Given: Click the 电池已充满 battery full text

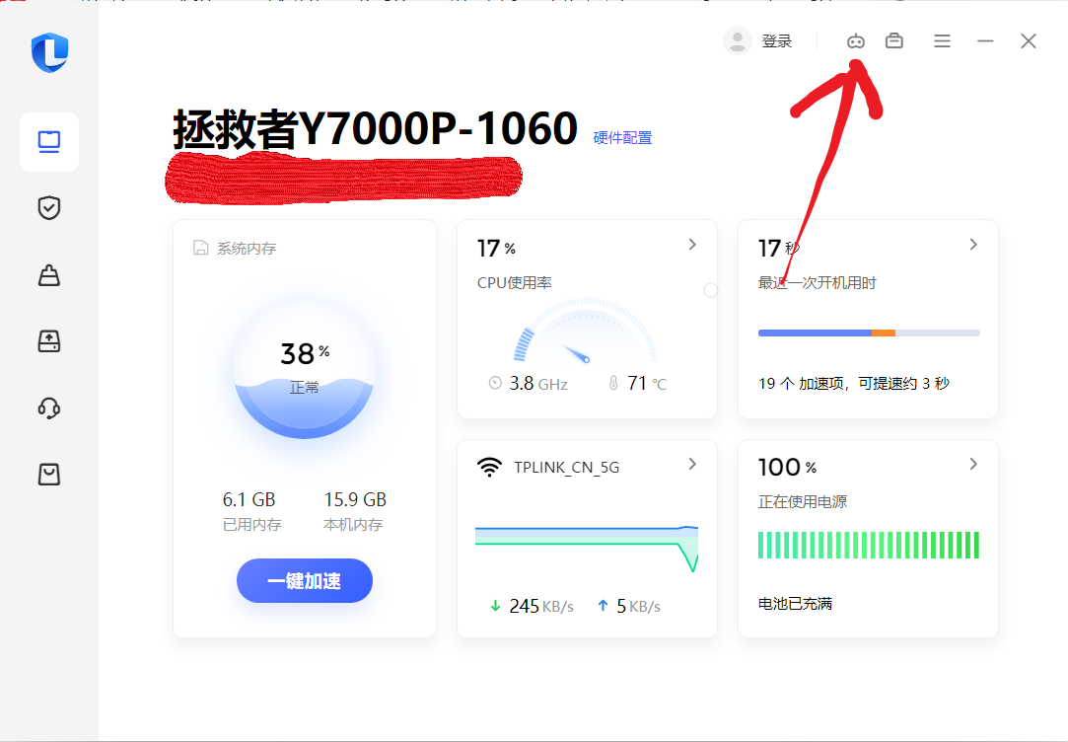Looking at the screenshot, I should coord(795,604).
